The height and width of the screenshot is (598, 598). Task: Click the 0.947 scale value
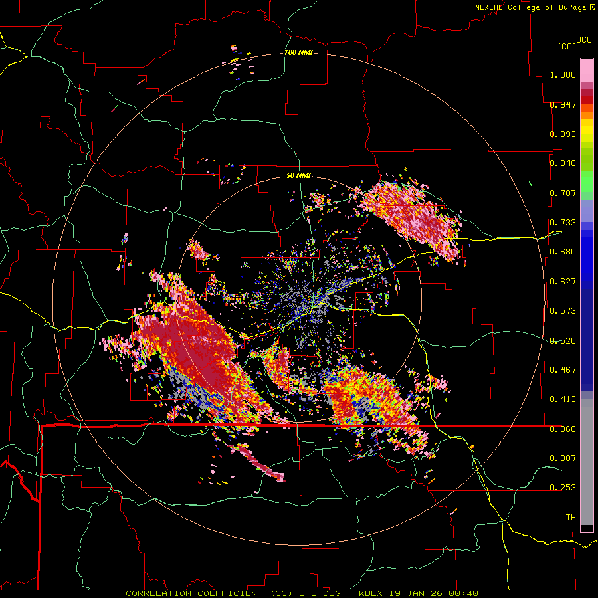pos(563,104)
